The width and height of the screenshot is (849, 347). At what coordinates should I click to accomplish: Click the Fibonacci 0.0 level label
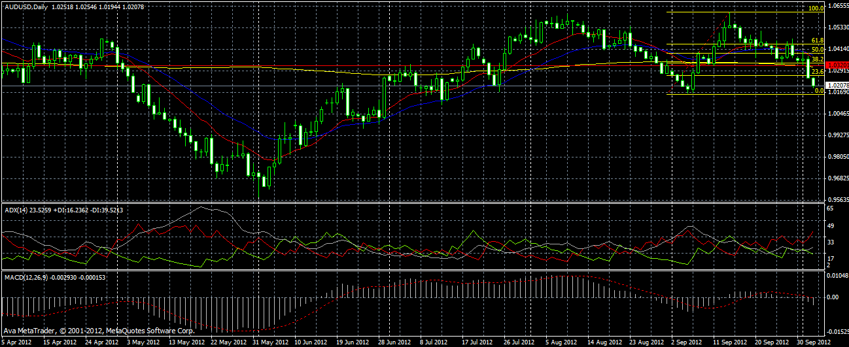tap(818, 91)
